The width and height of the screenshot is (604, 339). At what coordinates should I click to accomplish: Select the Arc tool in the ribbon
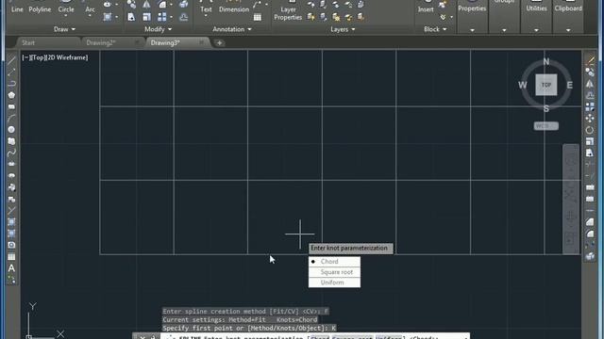pyautogui.click(x=90, y=8)
